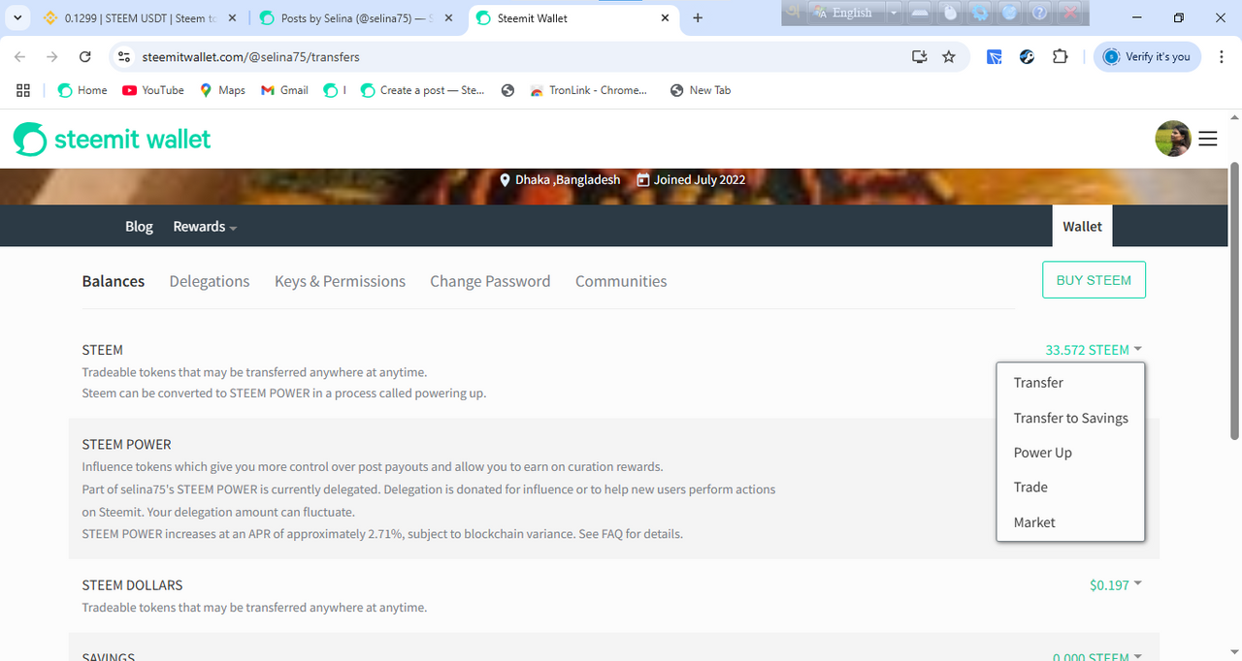Click the STEEM DOLLARS heading

click(x=132, y=585)
